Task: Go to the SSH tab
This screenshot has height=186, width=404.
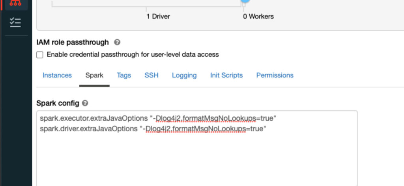Action: point(151,75)
